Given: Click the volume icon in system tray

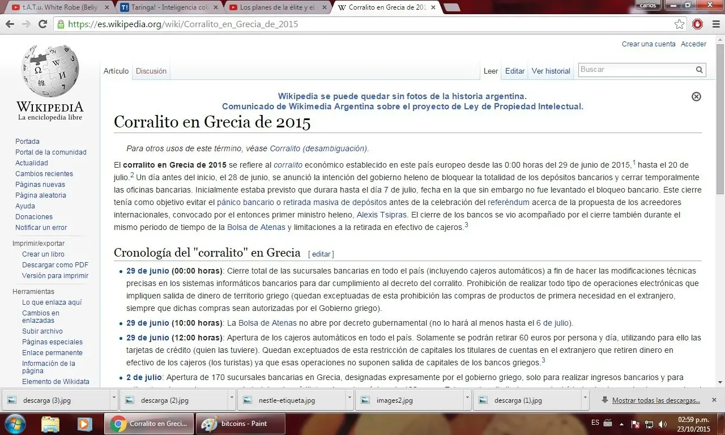Looking at the screenshot, I should pyautogui.click(x=663, y=424).
